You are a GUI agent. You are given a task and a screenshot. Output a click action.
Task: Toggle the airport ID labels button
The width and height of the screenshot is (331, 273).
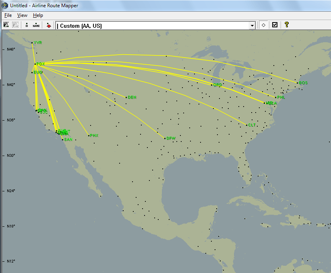coord(27,25)
